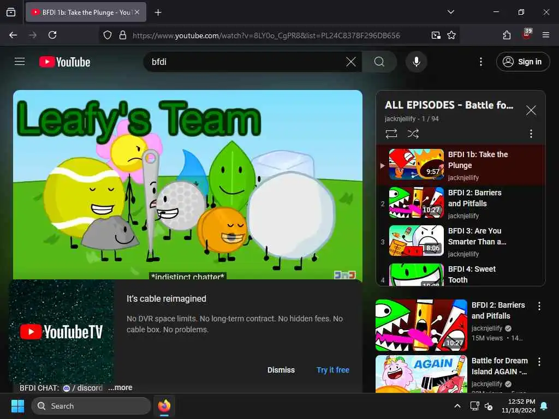Viewport: 559px width, 419px height.
Task: Open Firefox application menu
Action: coord(545,35)
